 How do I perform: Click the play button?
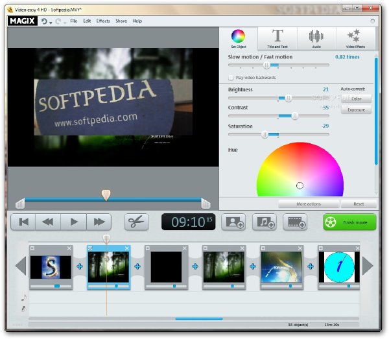[x=74, y=222]
